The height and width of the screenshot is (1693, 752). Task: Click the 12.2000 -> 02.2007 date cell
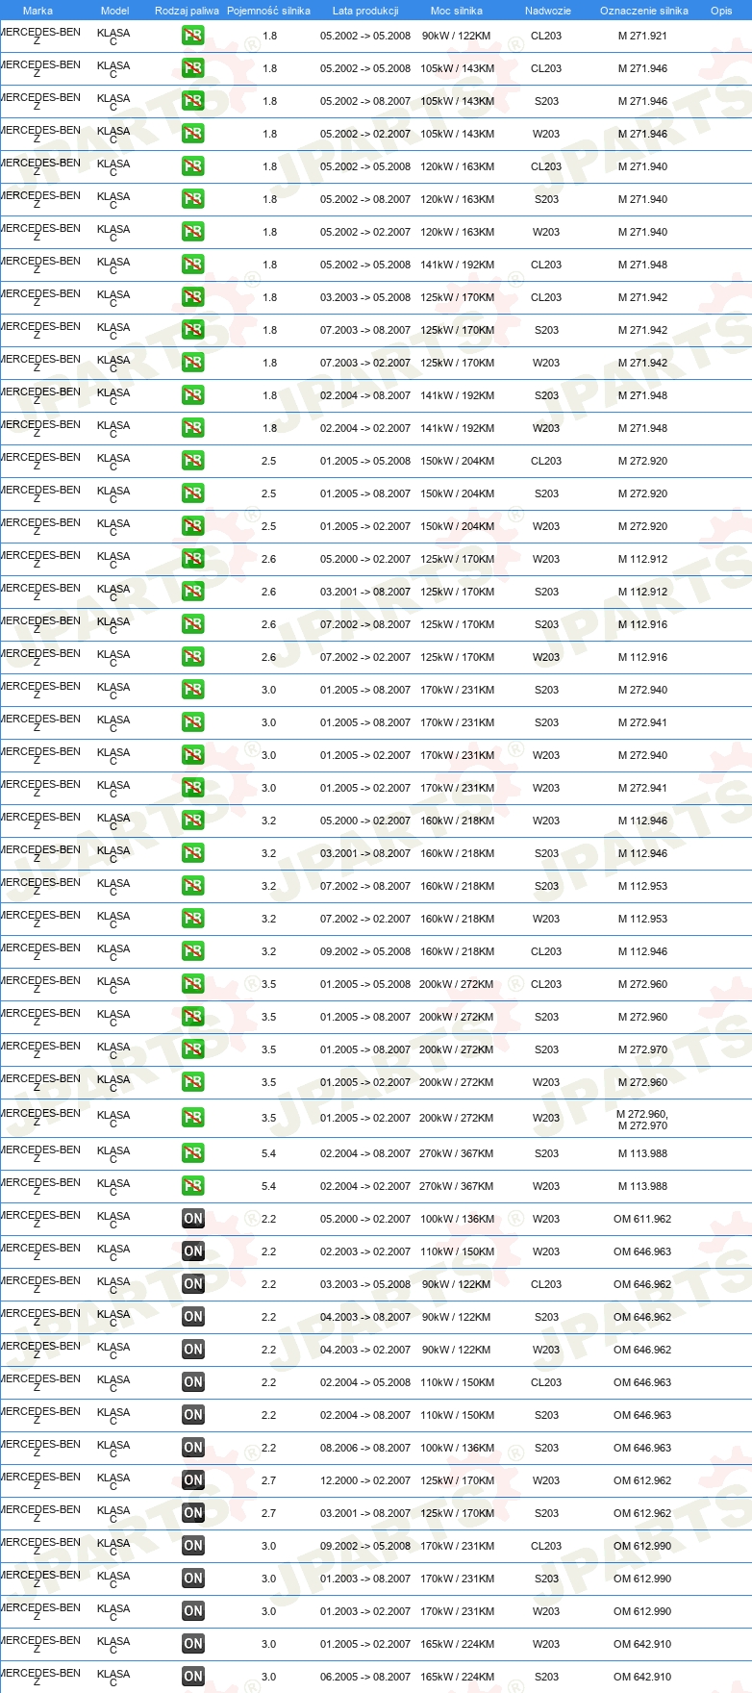(x=365, y=1480)
